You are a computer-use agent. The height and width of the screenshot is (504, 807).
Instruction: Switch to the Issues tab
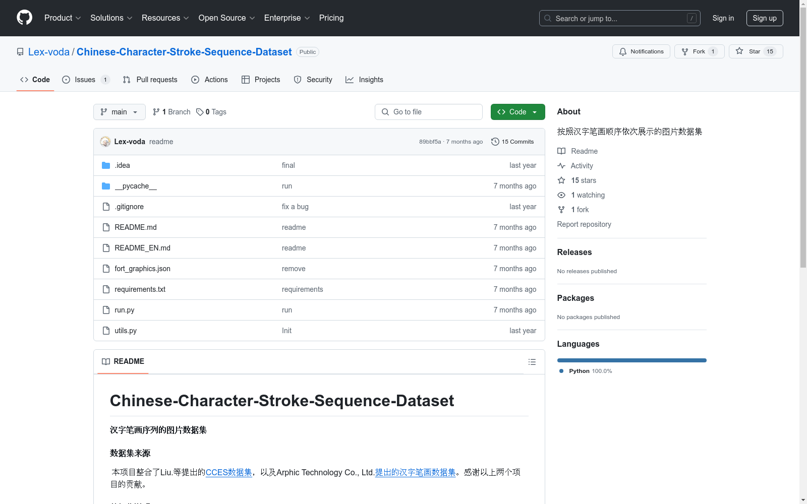(86, 80)
